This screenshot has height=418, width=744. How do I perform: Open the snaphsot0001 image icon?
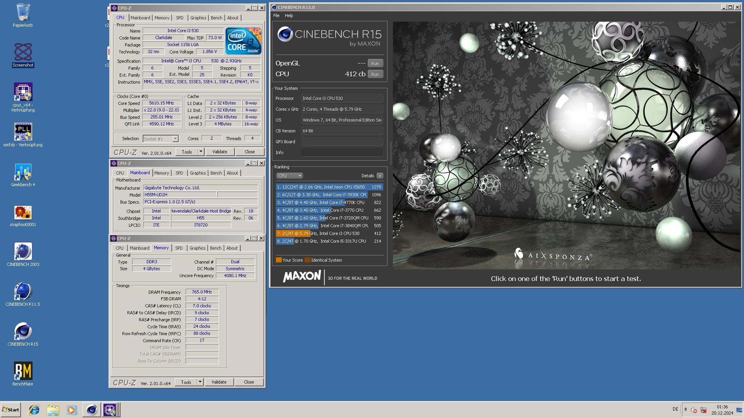click(23, 216)
